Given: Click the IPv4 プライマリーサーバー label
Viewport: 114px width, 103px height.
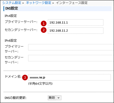Looking at the screenshot, I should 21,22.
